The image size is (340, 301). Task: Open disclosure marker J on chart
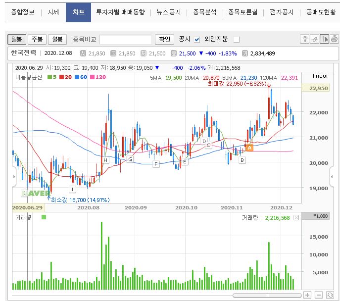coord(25,193)
